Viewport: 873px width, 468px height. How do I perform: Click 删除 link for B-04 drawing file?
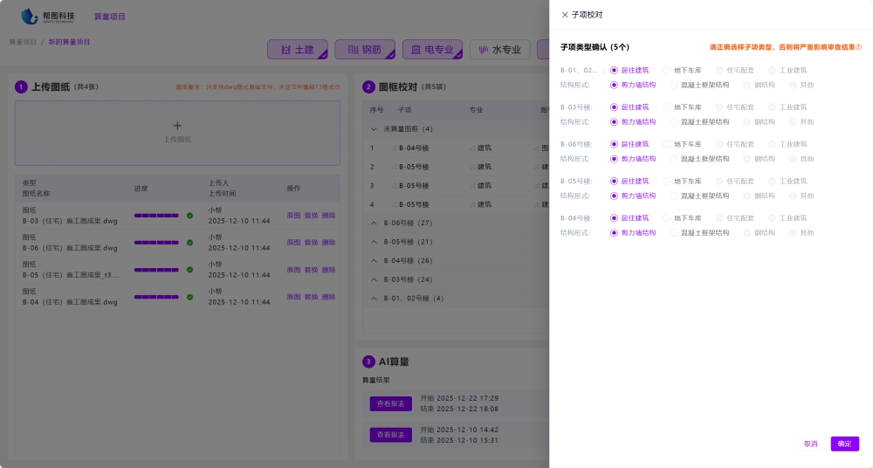pyautogui.click(x=328, y=298)
